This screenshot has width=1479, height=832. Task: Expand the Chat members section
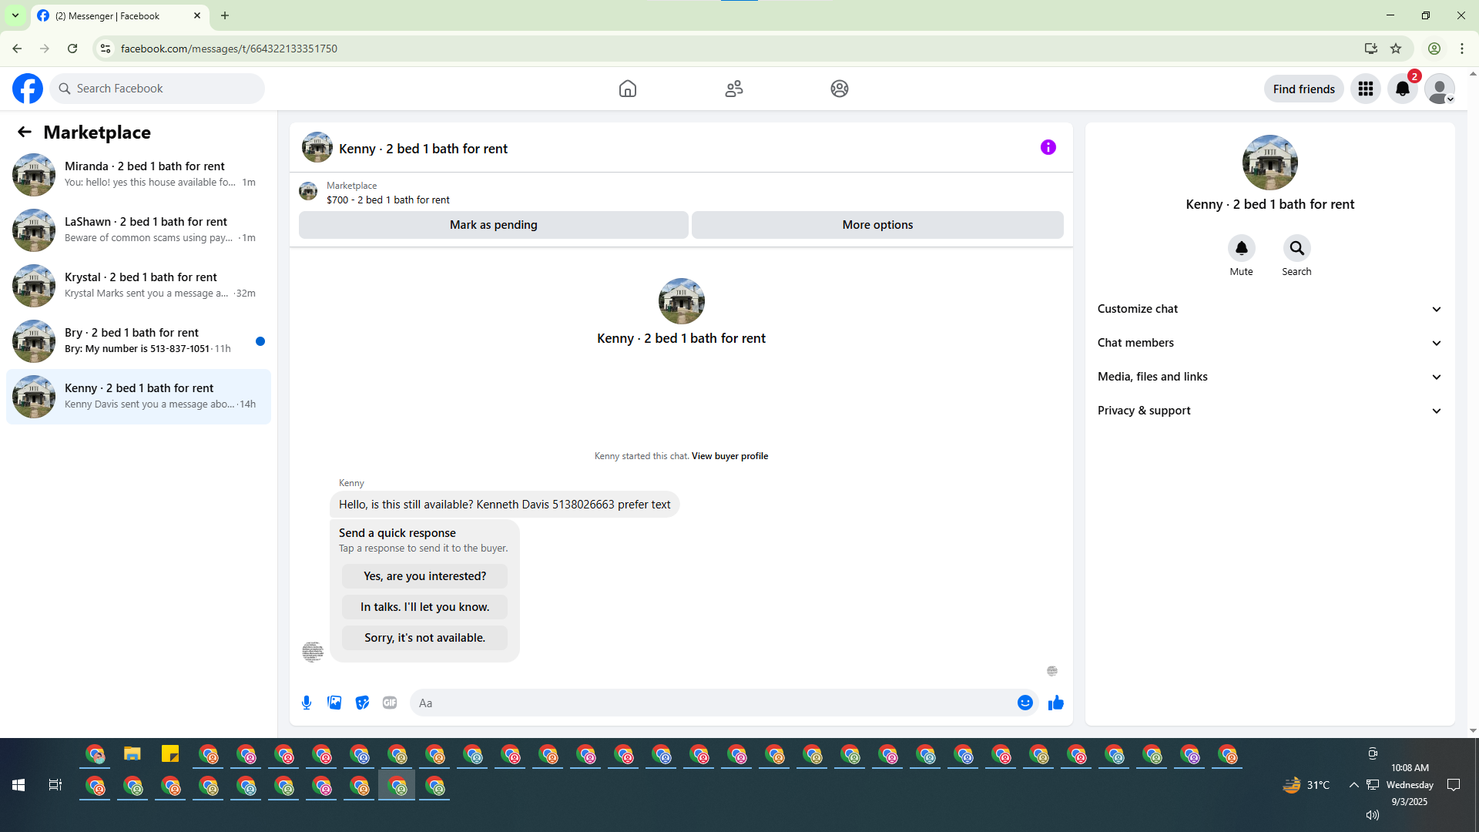coord(1270,343)
